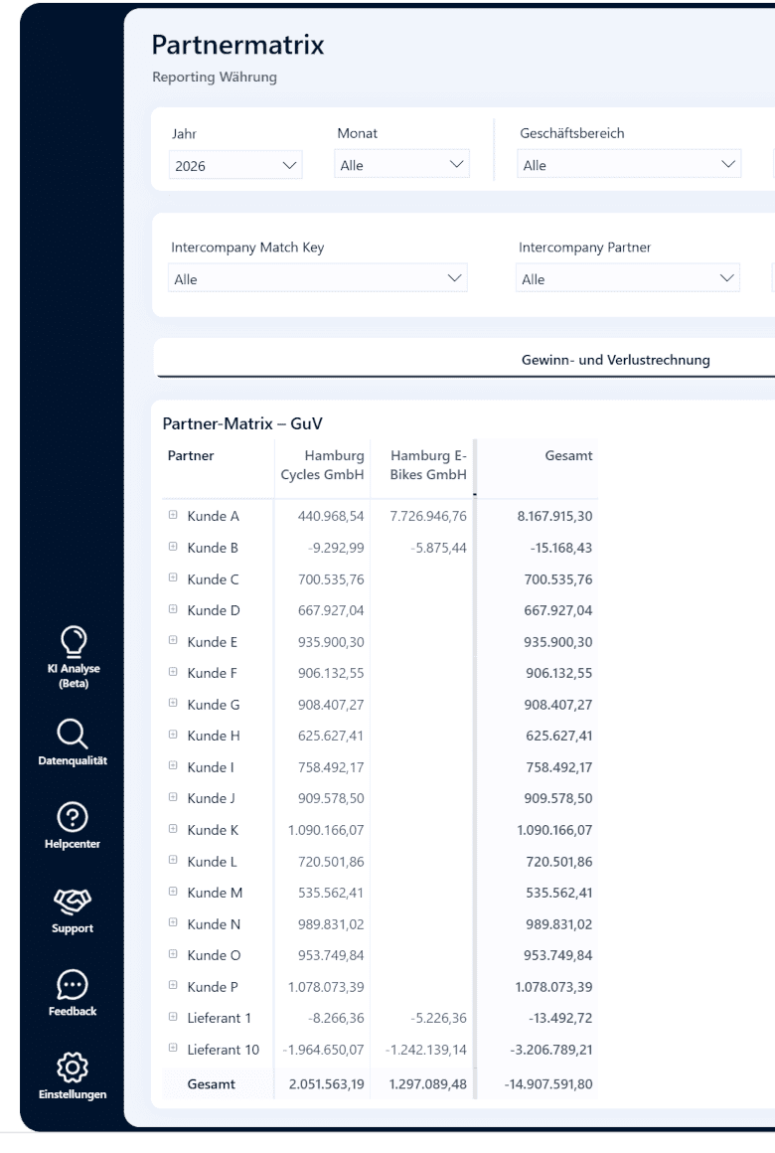Select the Gesamt row label
Viewport: 775px width, 1153px height.
coord(211,1084)
